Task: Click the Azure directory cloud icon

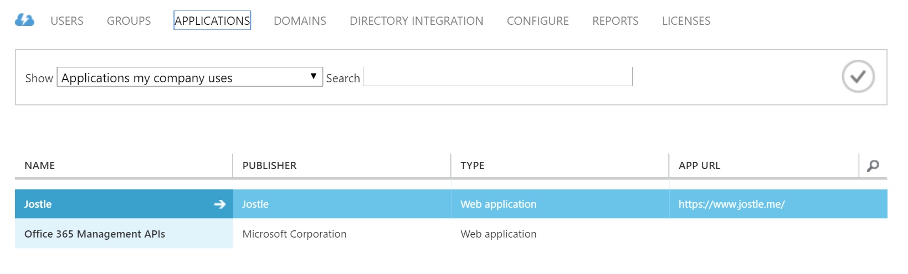Action: [24, 20]
